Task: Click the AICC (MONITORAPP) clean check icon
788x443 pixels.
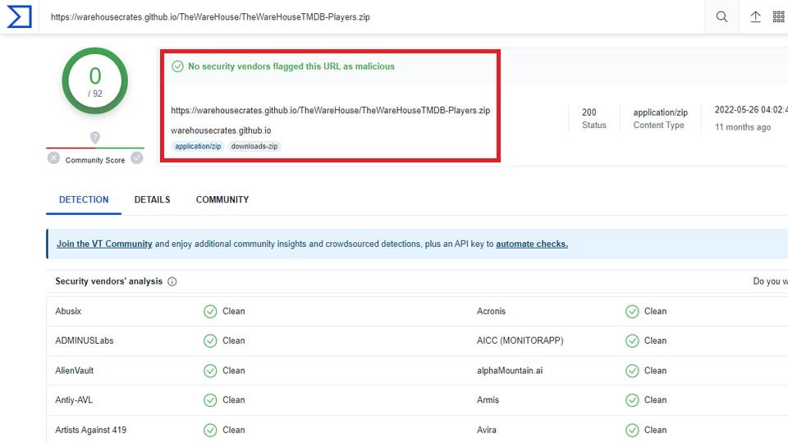Action: (x=632, y=341)
